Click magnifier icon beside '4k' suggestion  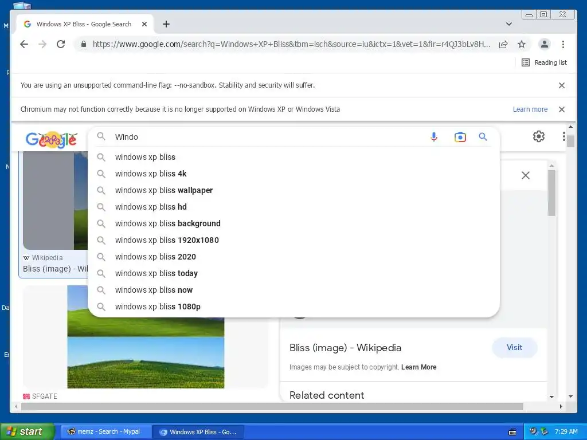(x=101, y=174)
